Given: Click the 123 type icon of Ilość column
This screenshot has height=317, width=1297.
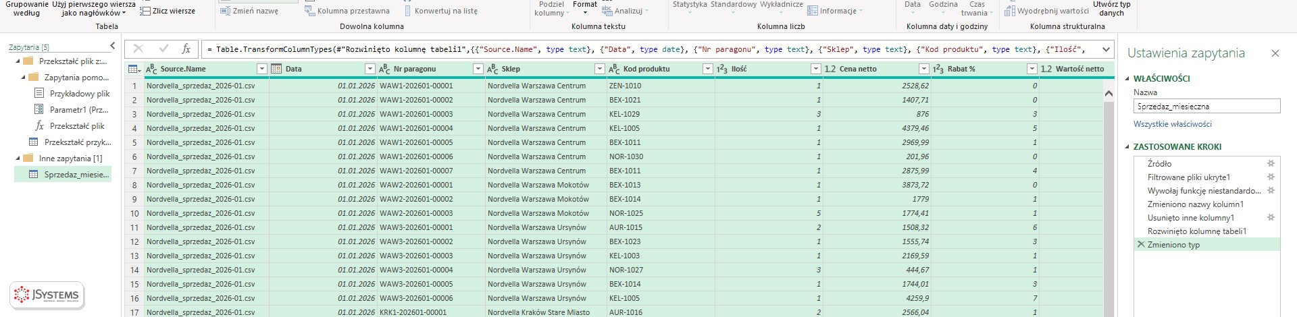Looking at the screenshot, I should (x=722, y=69).
